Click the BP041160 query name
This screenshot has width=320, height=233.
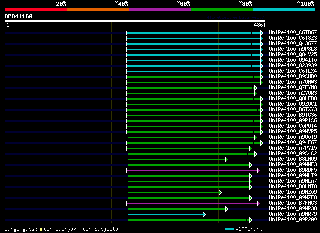19,16
